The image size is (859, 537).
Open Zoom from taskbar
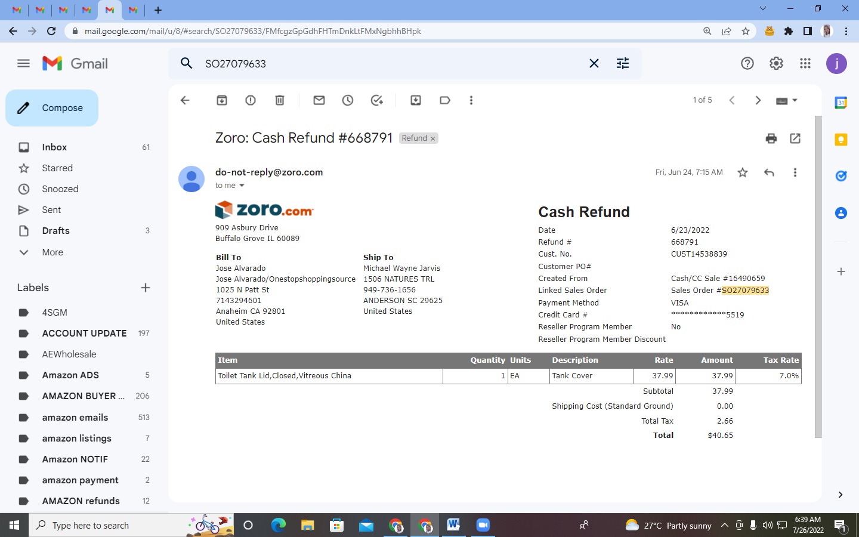pos(483,525)
